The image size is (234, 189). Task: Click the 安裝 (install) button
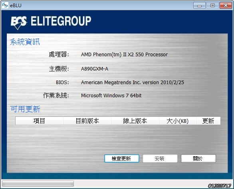pyautogui.click(x=160, y=158)
